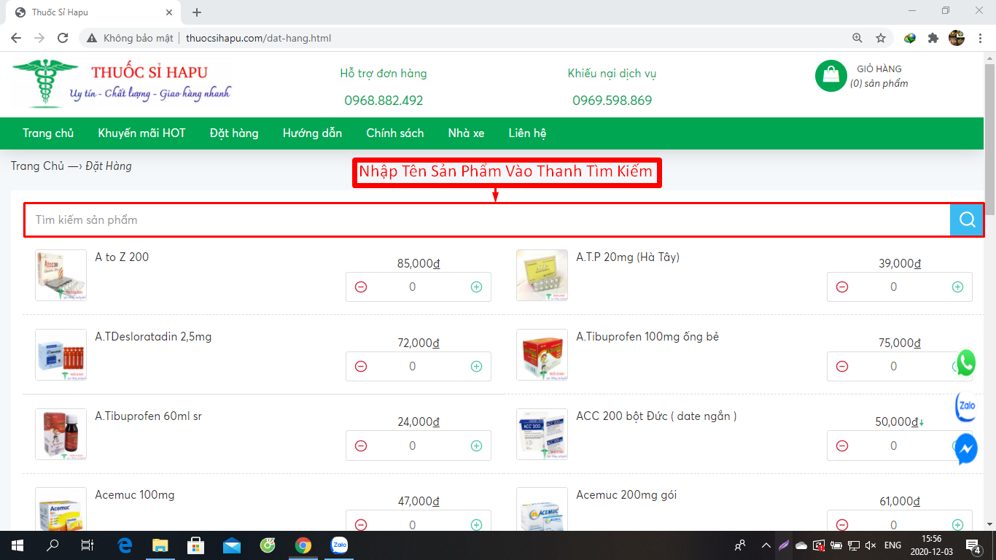
Task: Increase quantity for A.TDesloratadin 2,5mg
Action: (476, 367)
